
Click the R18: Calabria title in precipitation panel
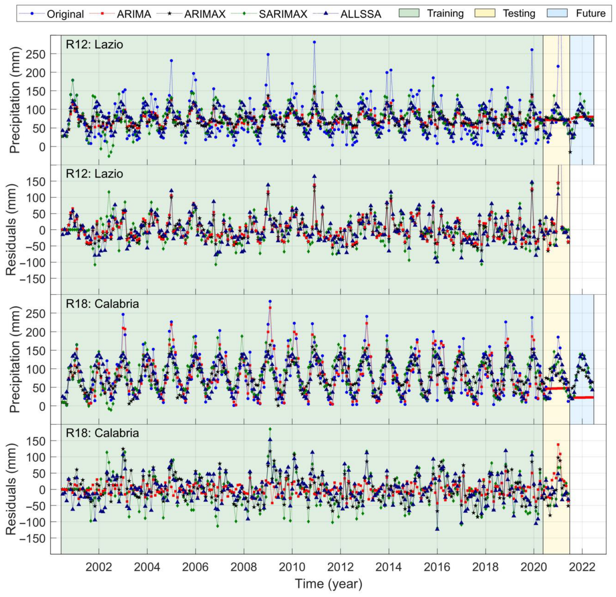pyautogui.click(x=102, y=304)
